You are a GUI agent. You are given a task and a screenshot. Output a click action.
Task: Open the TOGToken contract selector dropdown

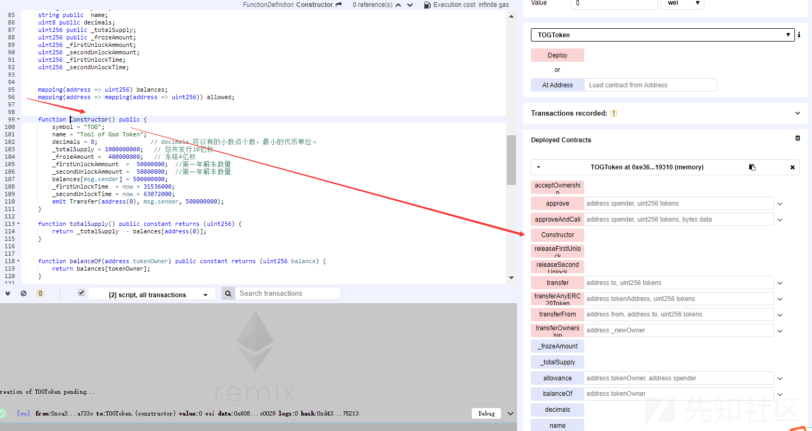click(662, 35)
